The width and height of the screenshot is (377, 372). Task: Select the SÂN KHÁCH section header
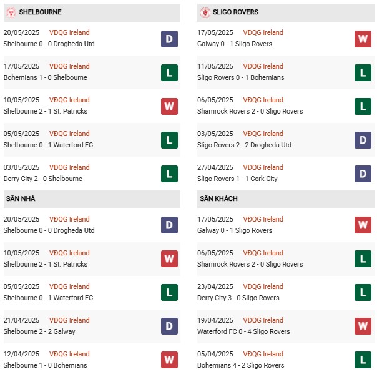click(x=286, y=199)
